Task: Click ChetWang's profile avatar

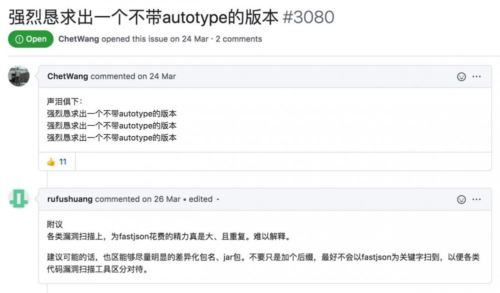Action: [18, 76]
